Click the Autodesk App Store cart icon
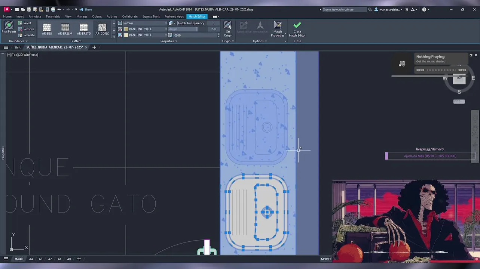The width and height of the screenshot is (480, 269). 407,9
